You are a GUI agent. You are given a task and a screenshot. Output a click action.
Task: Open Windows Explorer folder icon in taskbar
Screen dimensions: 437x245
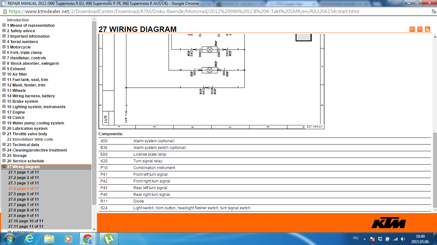(x=49, y=239)
